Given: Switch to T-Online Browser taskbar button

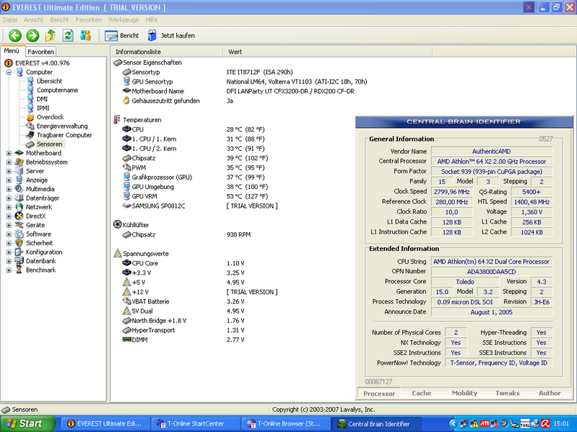Looking at the screenshot, I should tap(285, 423).
